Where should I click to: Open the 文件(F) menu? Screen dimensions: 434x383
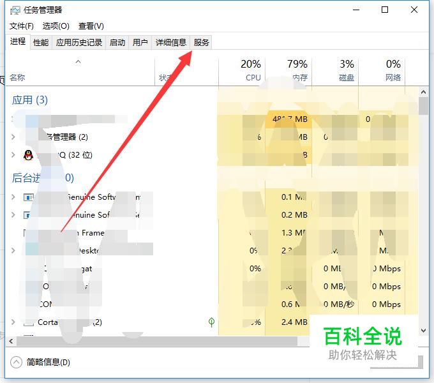pos(22,26)
